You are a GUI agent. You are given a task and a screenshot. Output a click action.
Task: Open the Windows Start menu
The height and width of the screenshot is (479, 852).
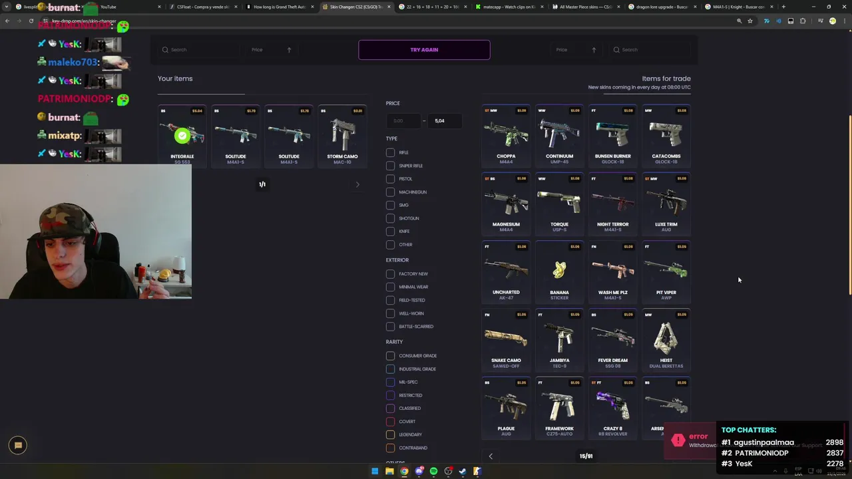click(375, 471)
